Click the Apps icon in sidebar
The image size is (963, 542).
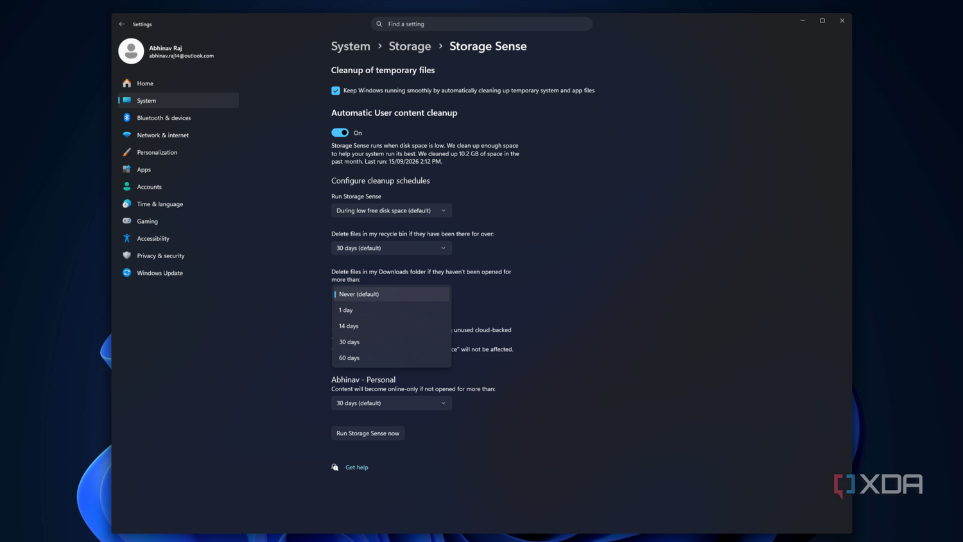(126, 170)
